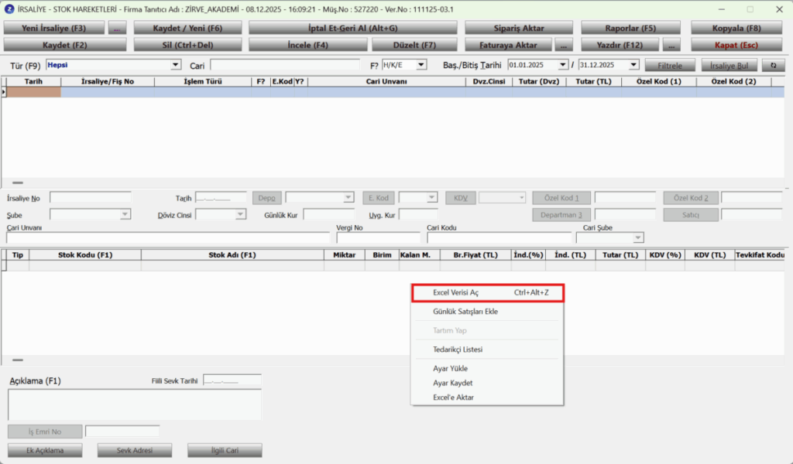This screenshot has width=793, height=464.
Task: Select Excel'e Aktar in context menu
Action: pos(488,397)
